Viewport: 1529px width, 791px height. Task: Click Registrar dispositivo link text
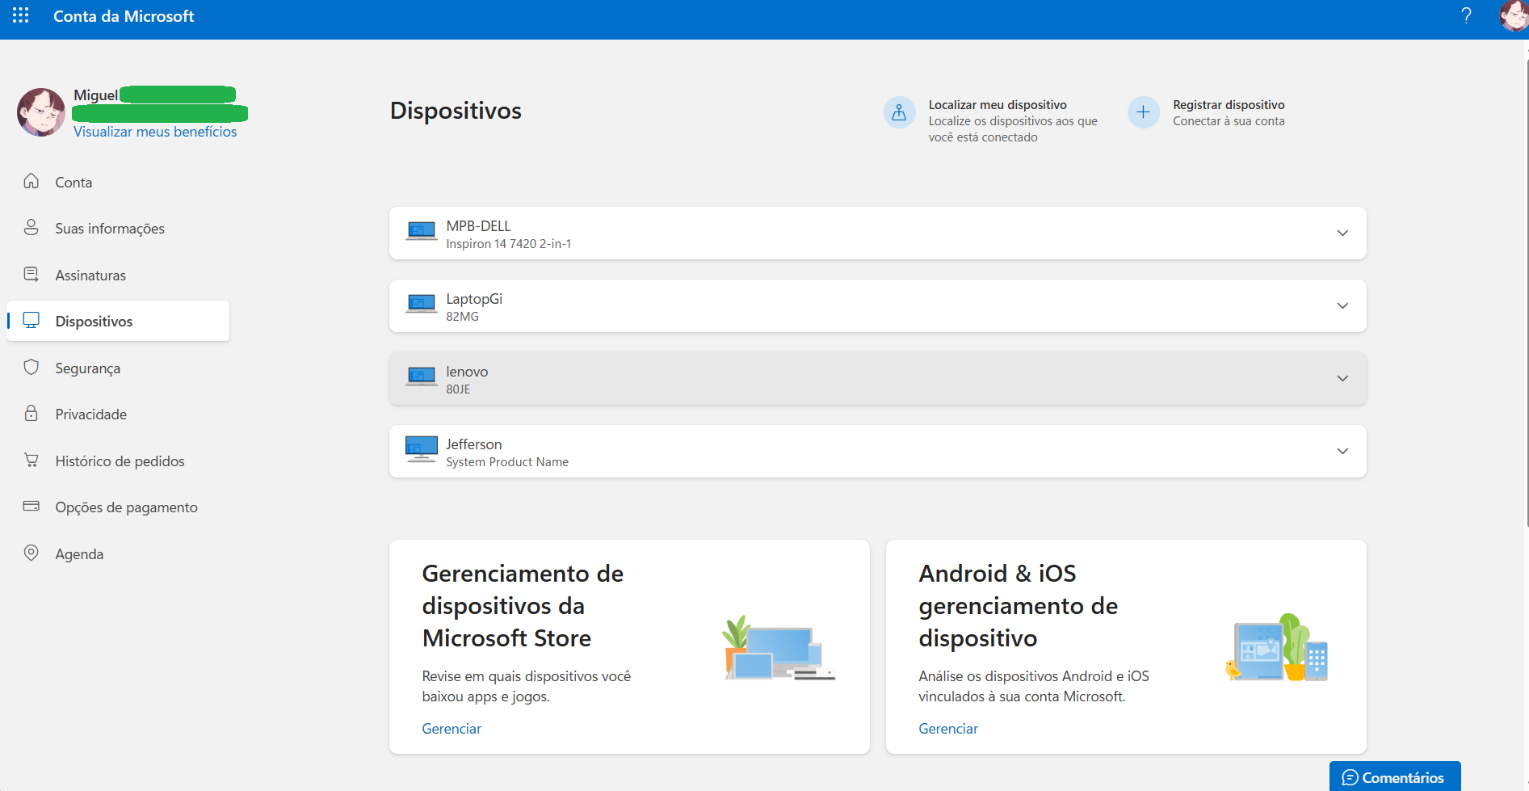[x=1229, y=105]
